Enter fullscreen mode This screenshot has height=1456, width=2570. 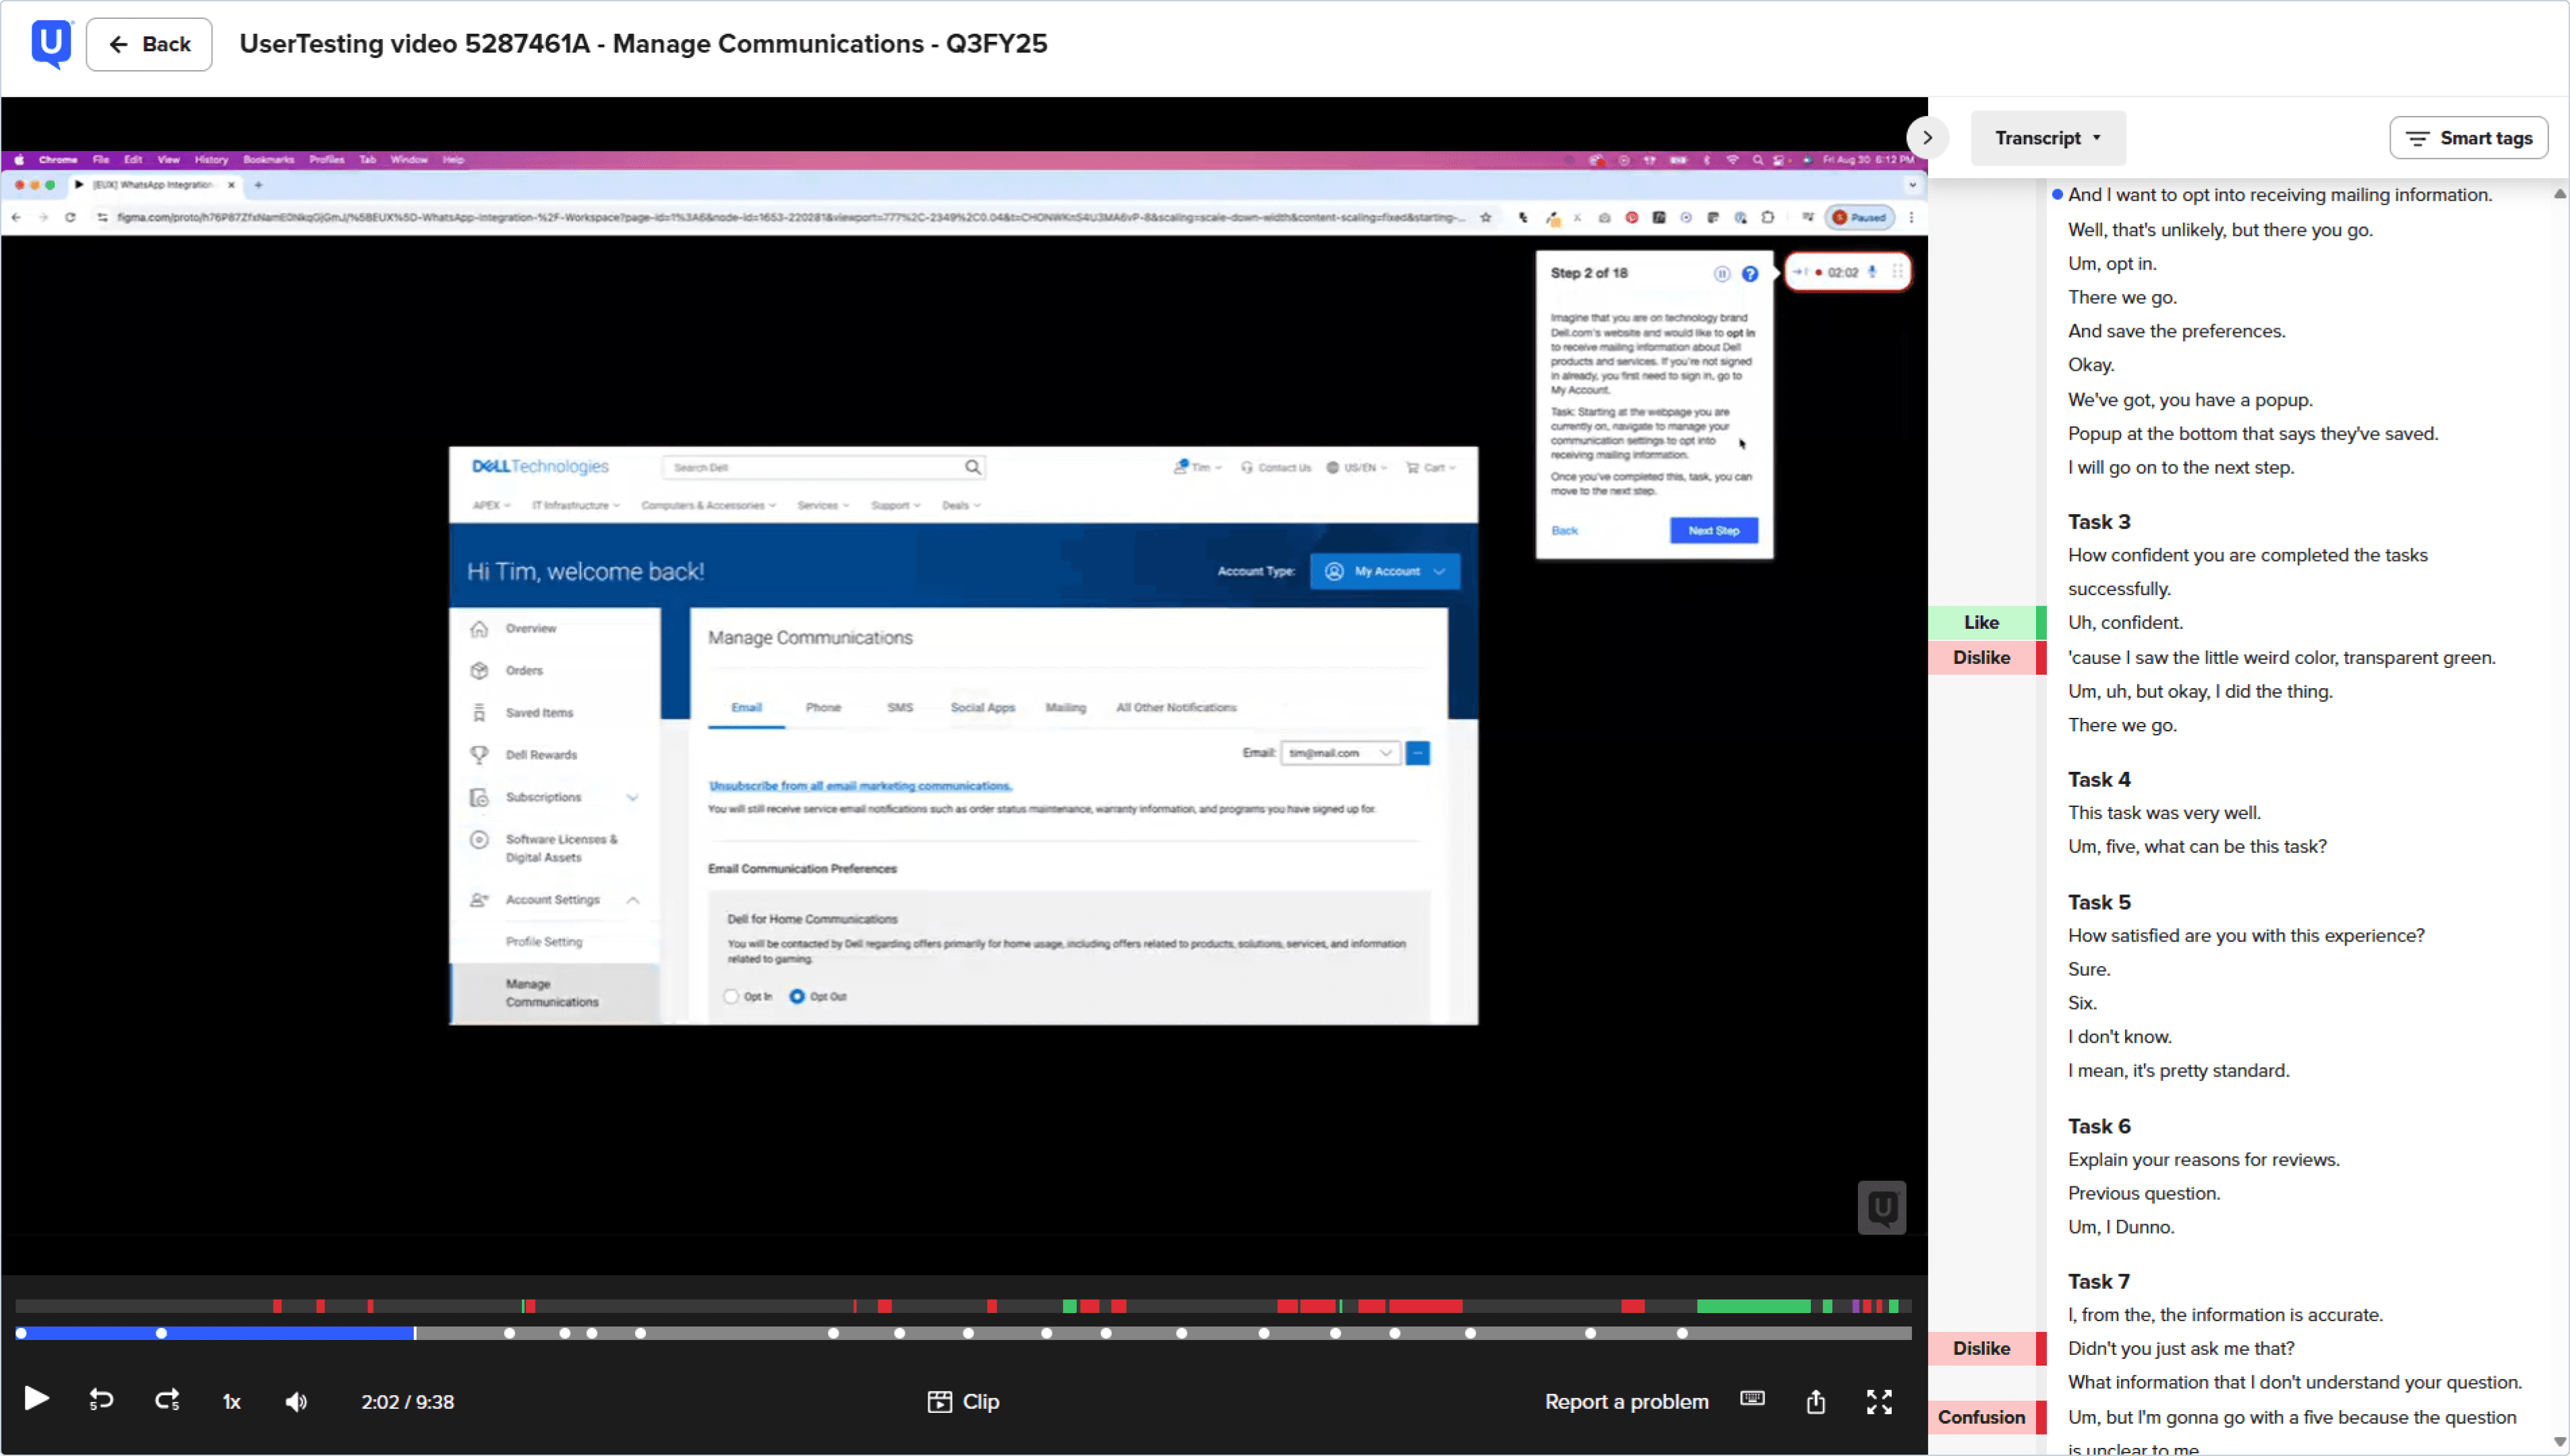(x=1878, y=1402)
